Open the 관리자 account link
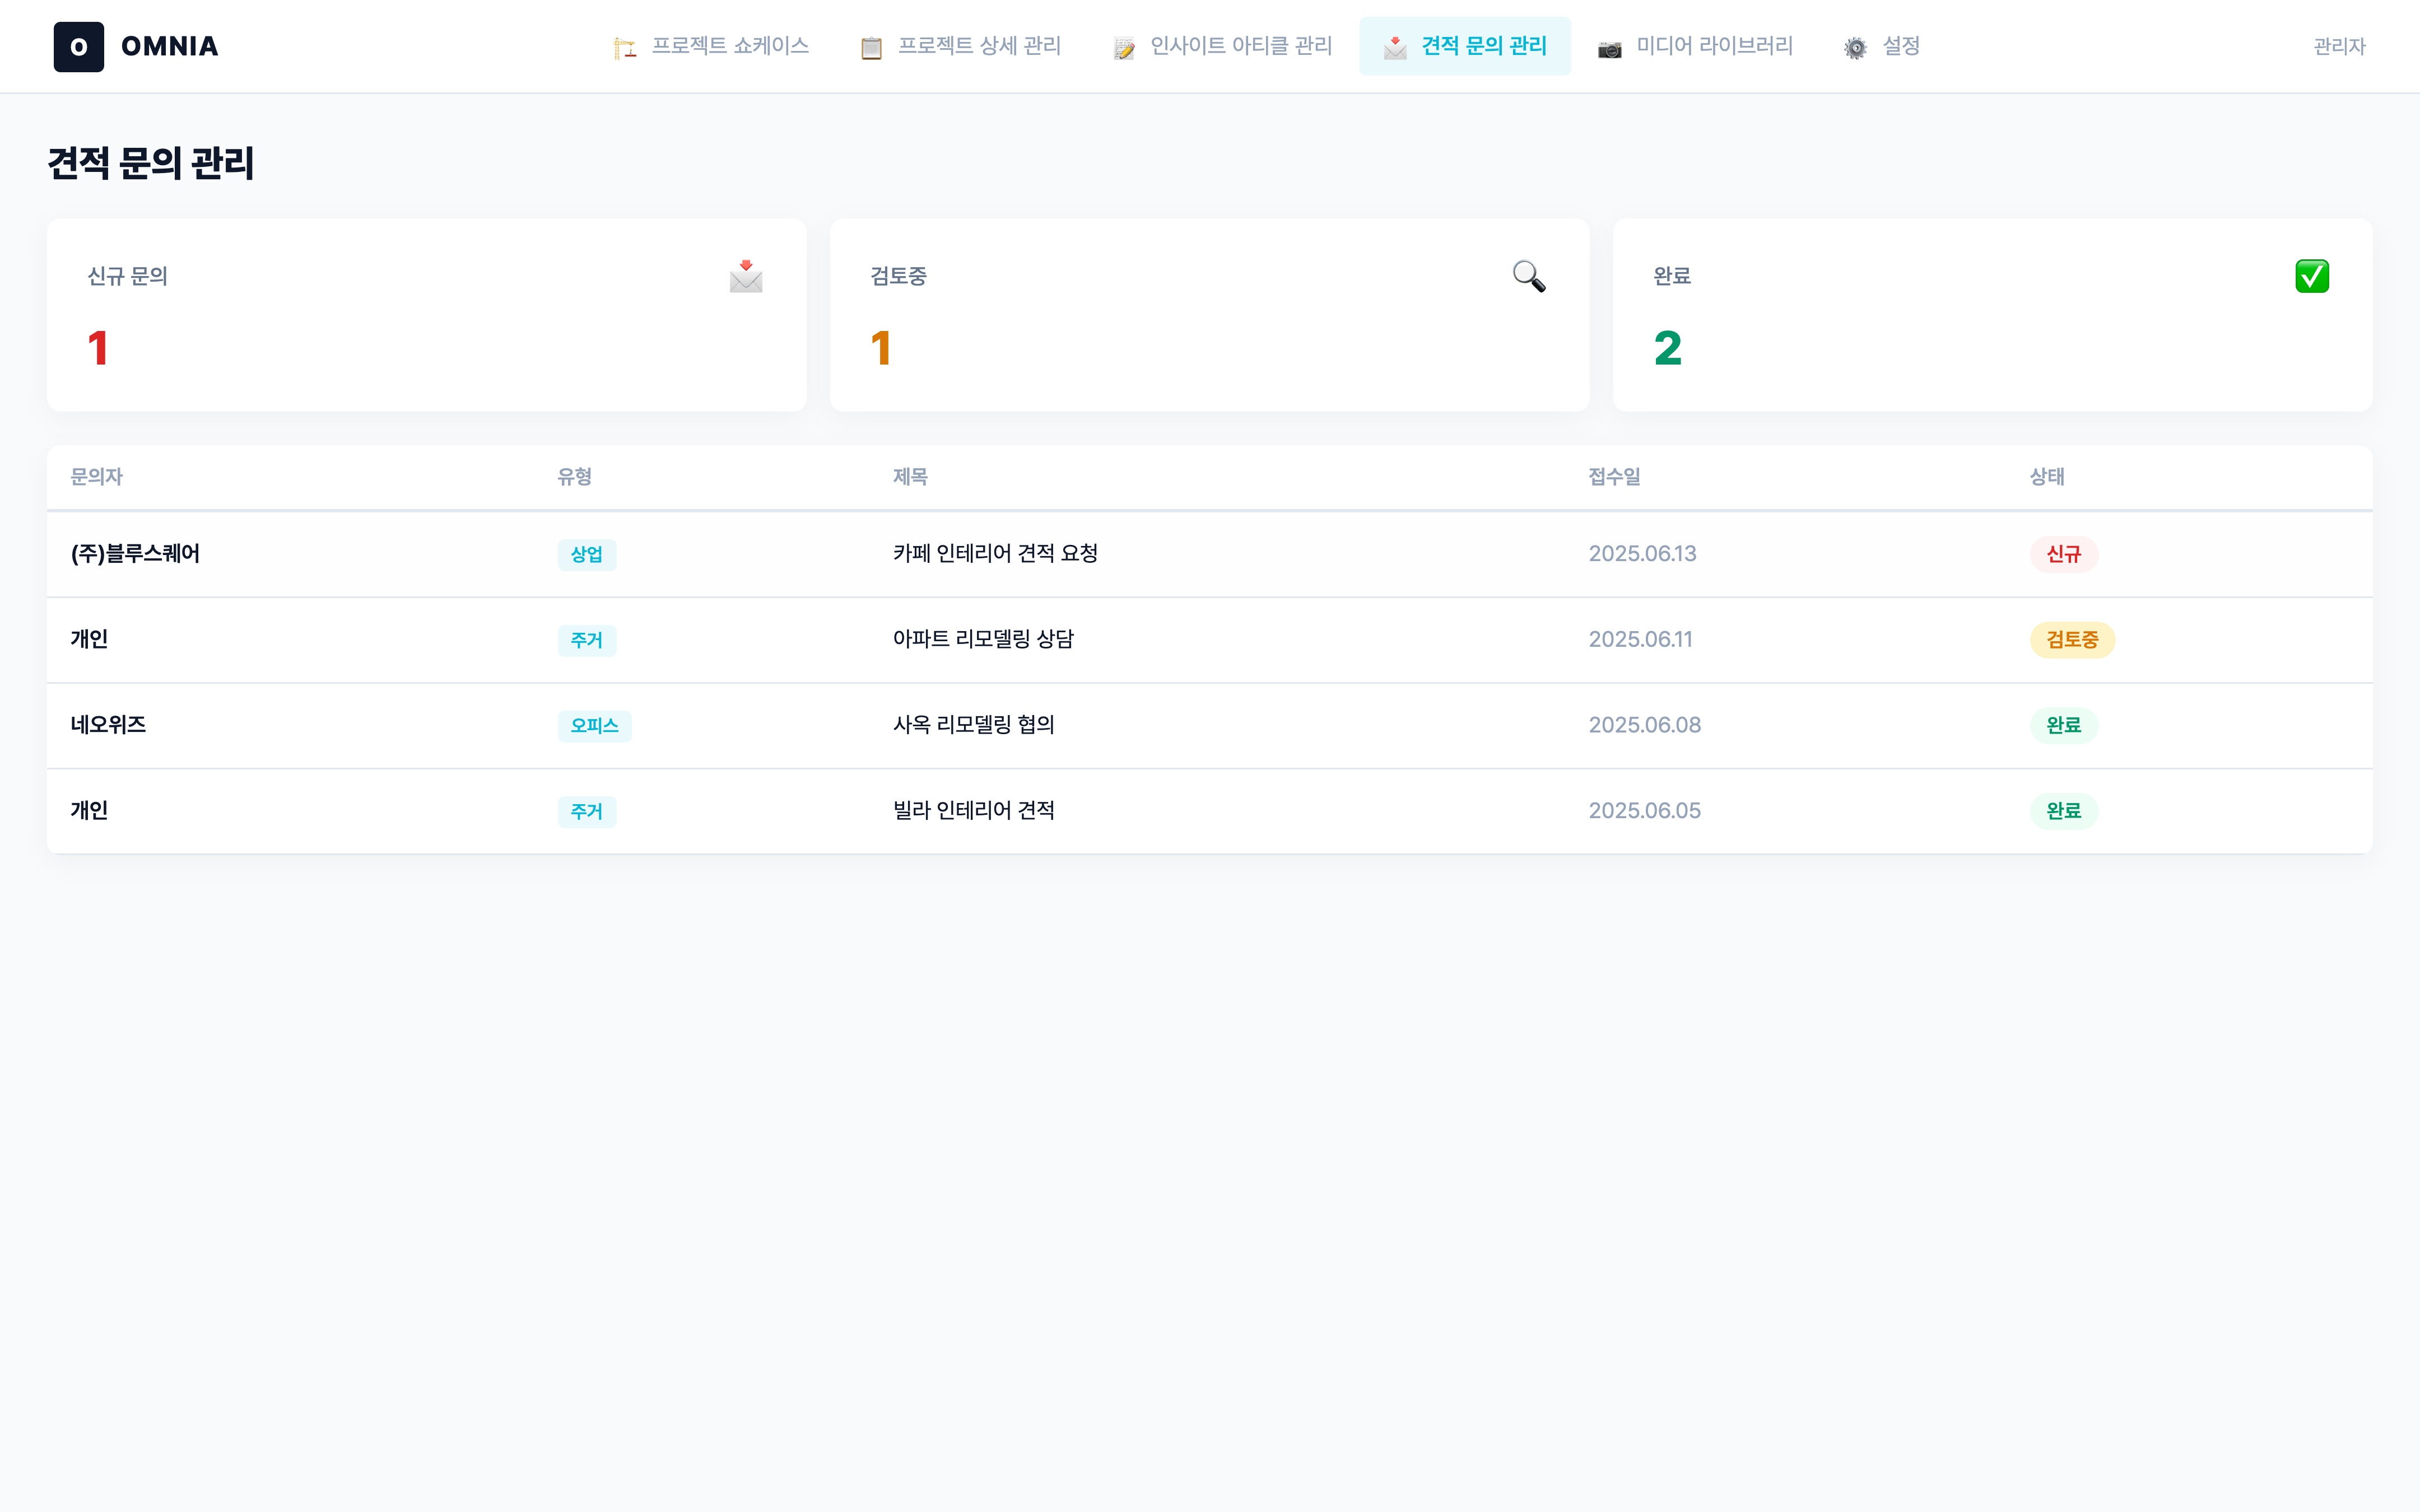Screen dimensions: 2420x1512 (x=2339, y=46)
